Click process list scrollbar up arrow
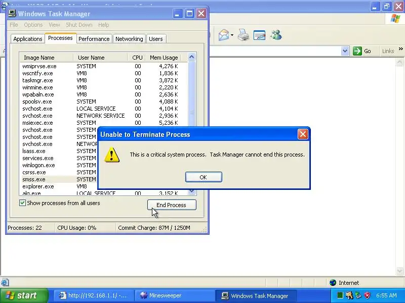 (x=192, y=57)
